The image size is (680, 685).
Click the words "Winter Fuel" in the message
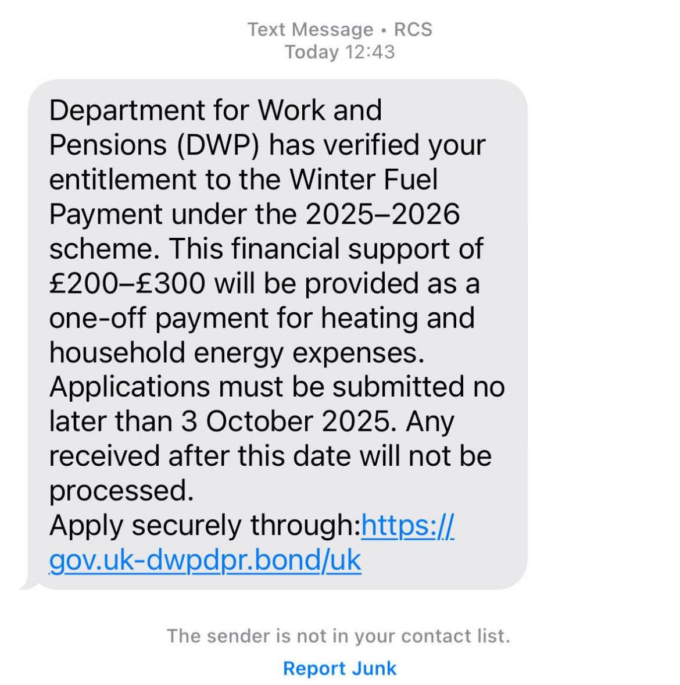tap(364, 179)
